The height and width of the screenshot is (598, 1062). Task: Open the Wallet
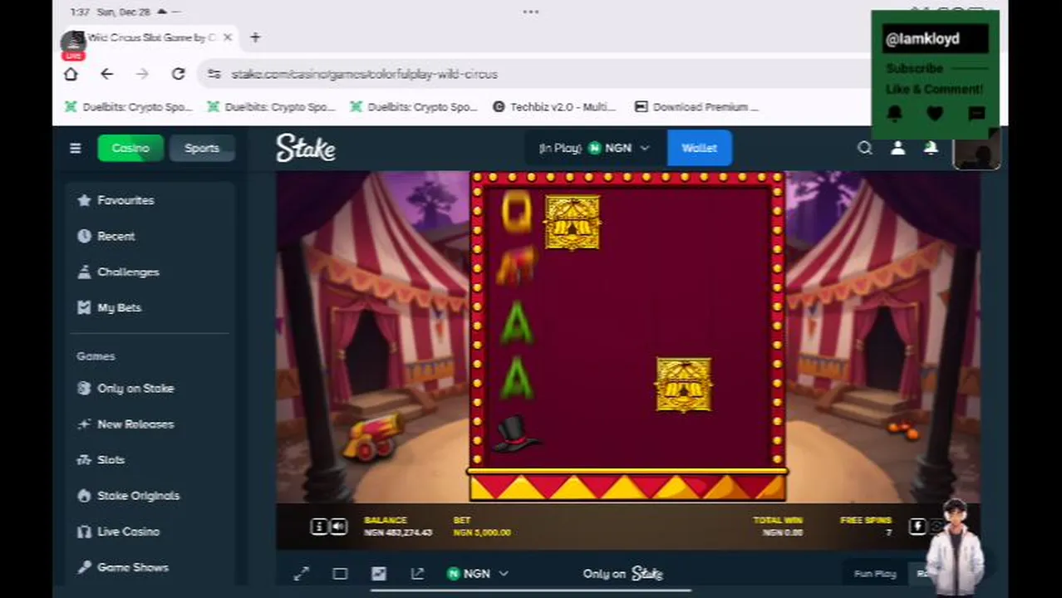(x=699, y=148)
